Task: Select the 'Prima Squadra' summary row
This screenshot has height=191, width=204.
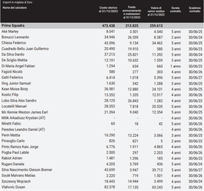Action: (102, 25)
